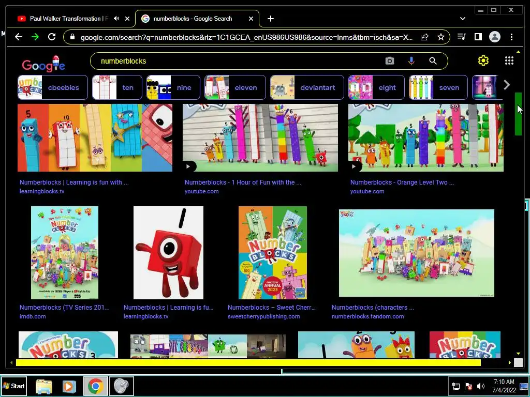Filter images by the eleven chip
This screenshot has width=530, height=397.
(x=235, y=87)
